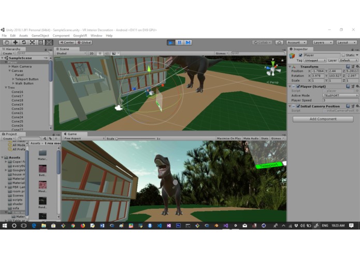360x256 pixels.
Task: Open Transform component help icon
Action: [x=348, y=66]
